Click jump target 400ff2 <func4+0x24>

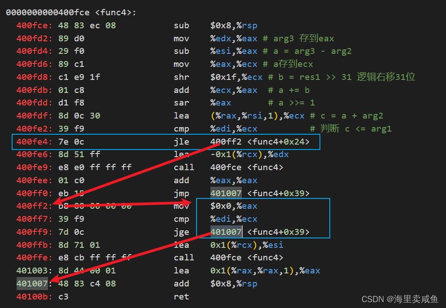pos(260,142)
